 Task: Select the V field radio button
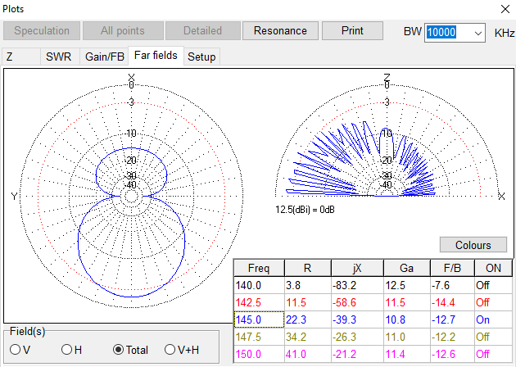click(15, 350)
